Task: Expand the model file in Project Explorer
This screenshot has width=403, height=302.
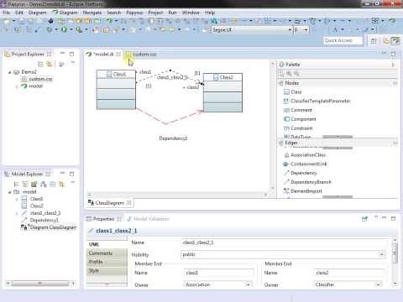Action: pos(17,86)
